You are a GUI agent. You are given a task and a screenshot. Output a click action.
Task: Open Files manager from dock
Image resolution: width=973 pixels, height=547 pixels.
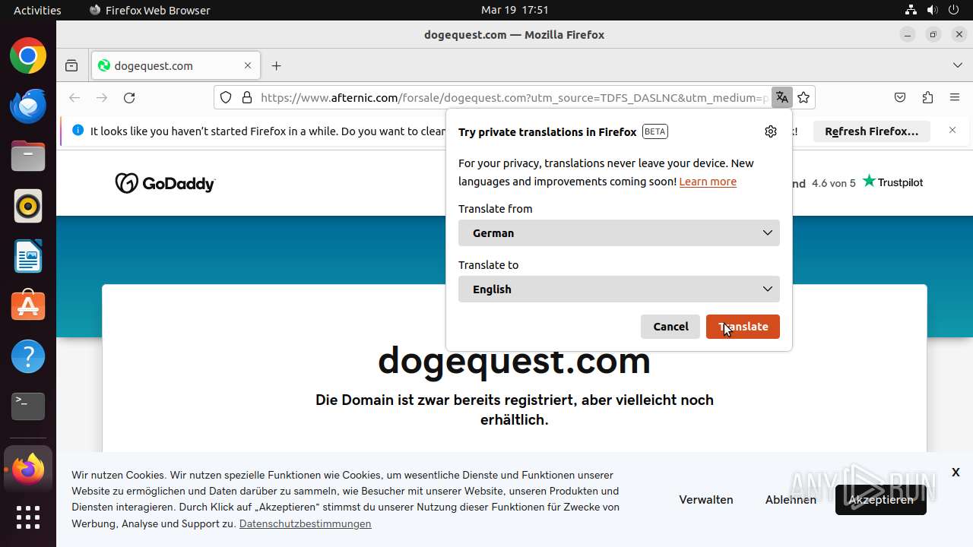coord(28,156)
